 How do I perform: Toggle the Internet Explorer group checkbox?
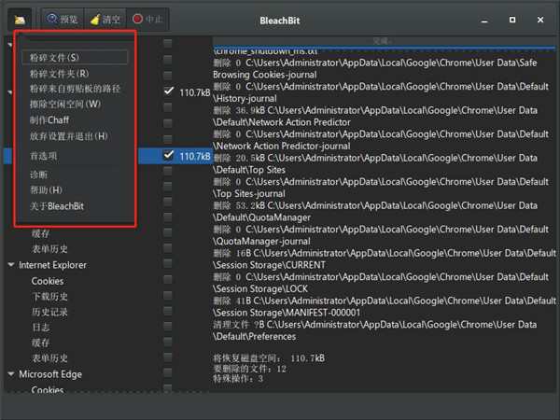click(168, 263)
